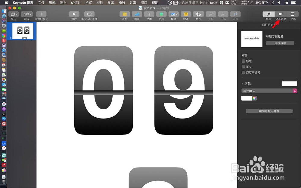Open the Media dropdown button
The width and height of the screenshot is (301, 188).
[x=174, y=14]
